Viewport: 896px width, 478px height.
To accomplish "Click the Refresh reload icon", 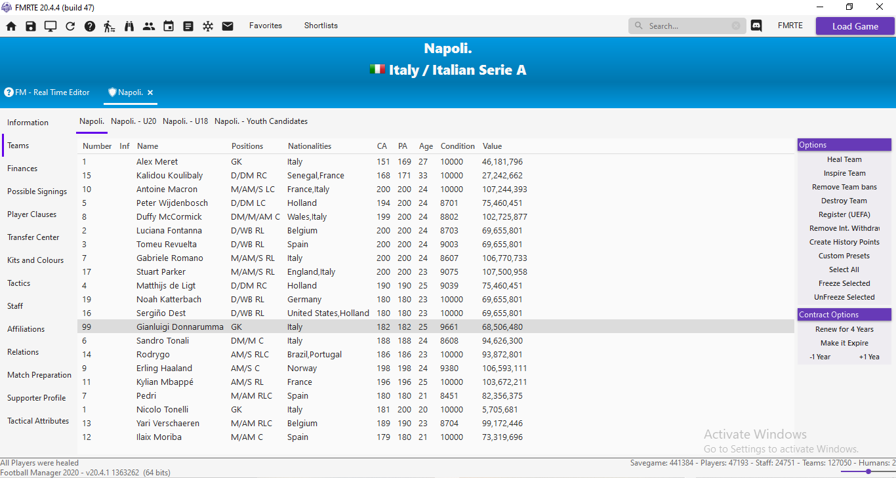I will 70,26.
